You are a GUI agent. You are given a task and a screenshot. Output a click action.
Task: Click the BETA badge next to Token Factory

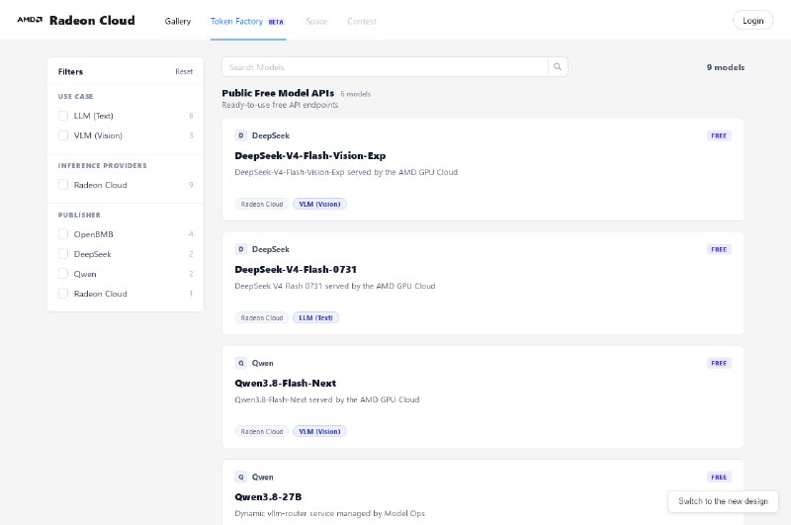point(276,22)
